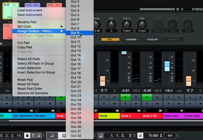Choose Save Instrument from the context menu
The width and height of the screenshot is (203, 140).
[x=39, y=15]
